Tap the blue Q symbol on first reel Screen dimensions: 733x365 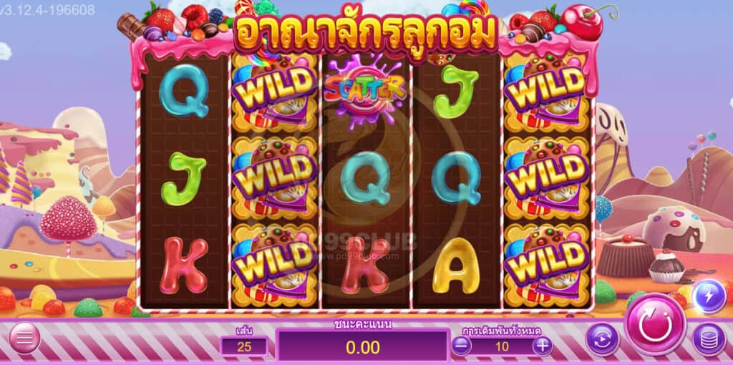pos(184,90)
